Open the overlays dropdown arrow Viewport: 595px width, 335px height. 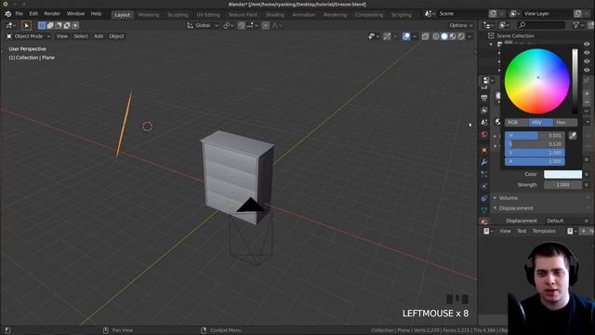(x=415, y=36)
